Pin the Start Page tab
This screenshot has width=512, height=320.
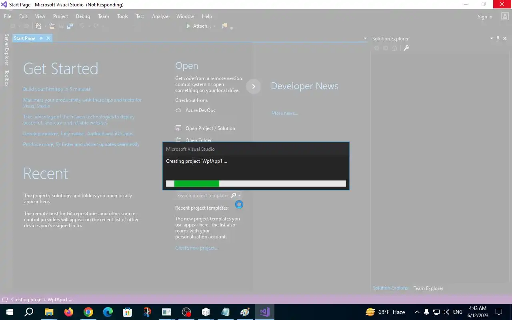pyautogui.click(x=41, y=38)
